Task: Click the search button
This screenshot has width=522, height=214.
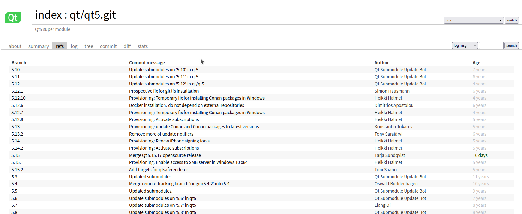Action: click(511, 45)
